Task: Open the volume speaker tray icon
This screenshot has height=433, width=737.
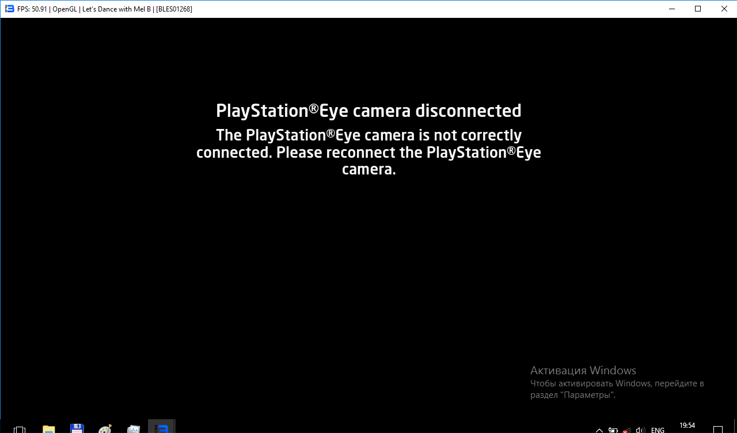Action: pos(640,430)
